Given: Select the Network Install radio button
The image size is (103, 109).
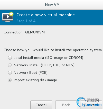Looking at the screenshot, I should [10, 65].
